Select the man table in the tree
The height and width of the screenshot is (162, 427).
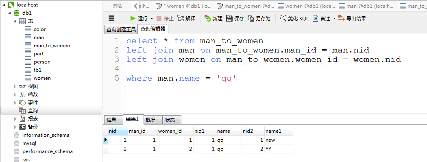[x=39, y=37]
